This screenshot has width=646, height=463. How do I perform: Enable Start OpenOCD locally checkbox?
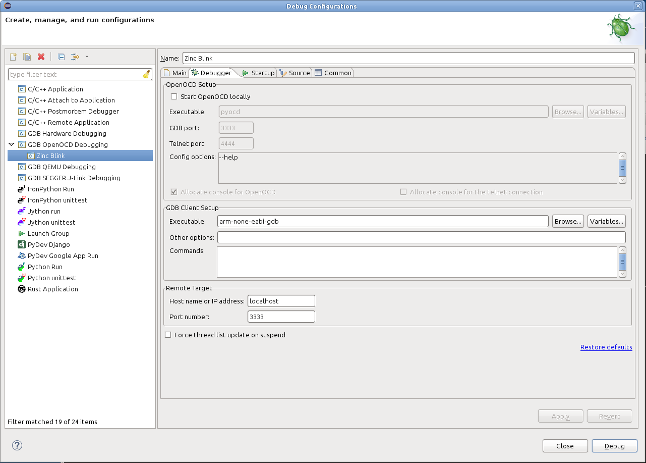pos(174,96)
